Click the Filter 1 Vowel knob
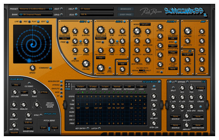219x140 pixels. (137, 41)
